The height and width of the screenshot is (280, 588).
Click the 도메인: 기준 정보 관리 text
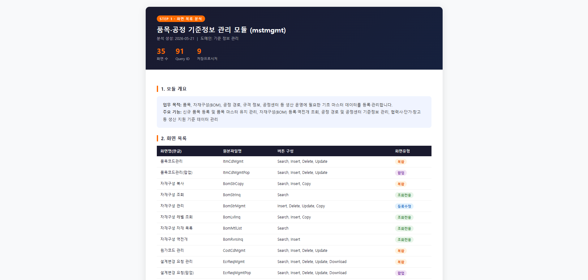click(219, 39)
